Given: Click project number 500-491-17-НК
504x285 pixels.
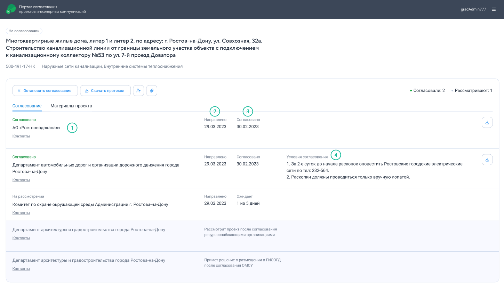Looking at the screenshot, I should [21, 66].
